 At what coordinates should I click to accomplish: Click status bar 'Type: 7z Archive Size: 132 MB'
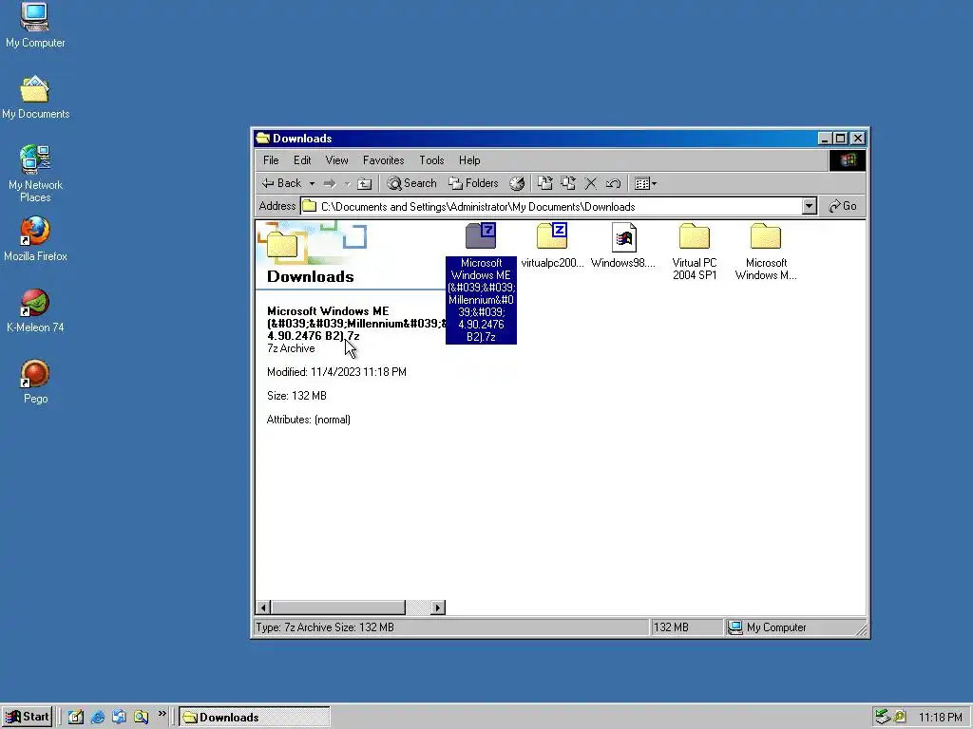pos(325,627)
